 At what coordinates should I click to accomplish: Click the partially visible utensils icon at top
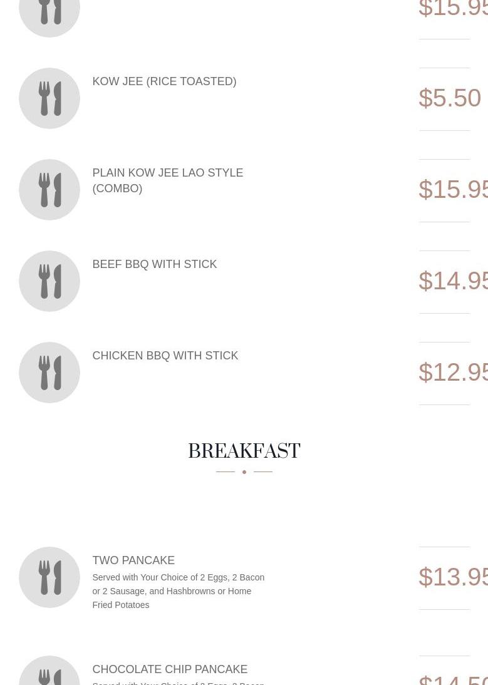coord(49,14)
